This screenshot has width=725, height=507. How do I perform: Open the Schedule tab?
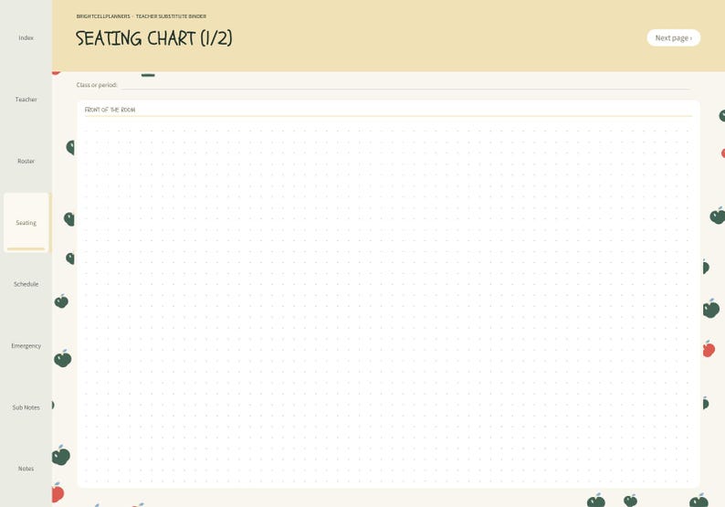[x=26, y=284]
